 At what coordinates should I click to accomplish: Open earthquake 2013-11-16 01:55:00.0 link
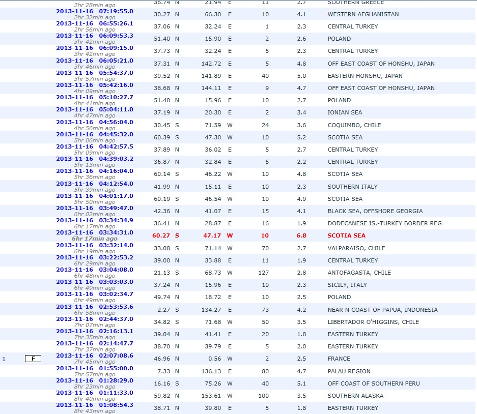[95, 368]
